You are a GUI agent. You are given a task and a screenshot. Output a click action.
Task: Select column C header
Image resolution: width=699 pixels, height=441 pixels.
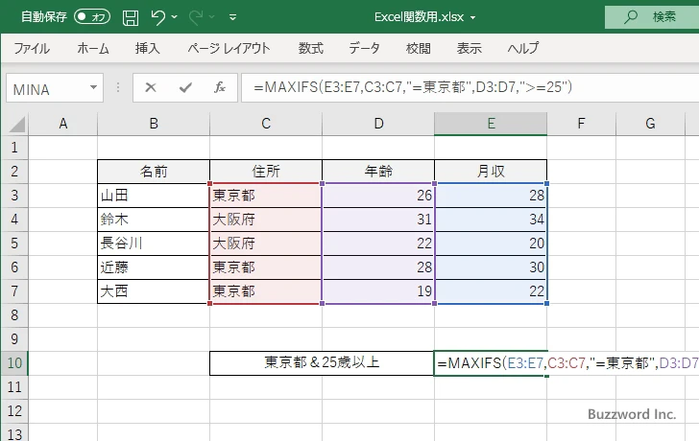pyautogui.click(x=266, y=124)
